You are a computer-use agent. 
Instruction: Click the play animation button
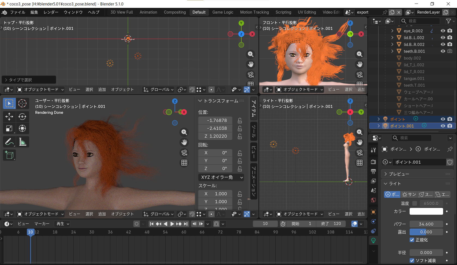(172, 224)
